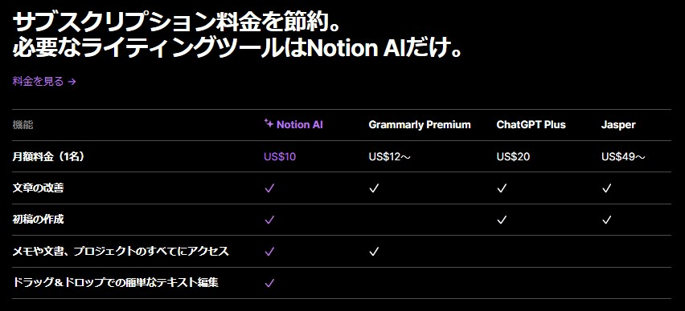The image size is (685, 311).
Task: Click purple checkmark in ドラッグ&ドロップ row
Action: click(269, 283)
